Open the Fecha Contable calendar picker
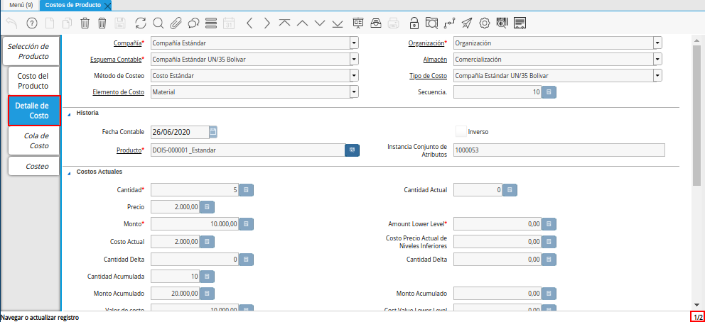Image resolution: width=705 pixels, height=322 pixels. [x=213, y=131]
